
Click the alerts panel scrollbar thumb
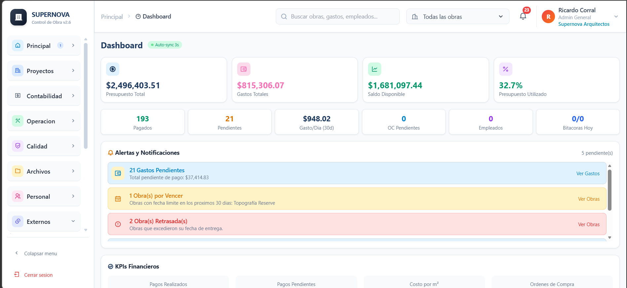click(x=609, y=190)
